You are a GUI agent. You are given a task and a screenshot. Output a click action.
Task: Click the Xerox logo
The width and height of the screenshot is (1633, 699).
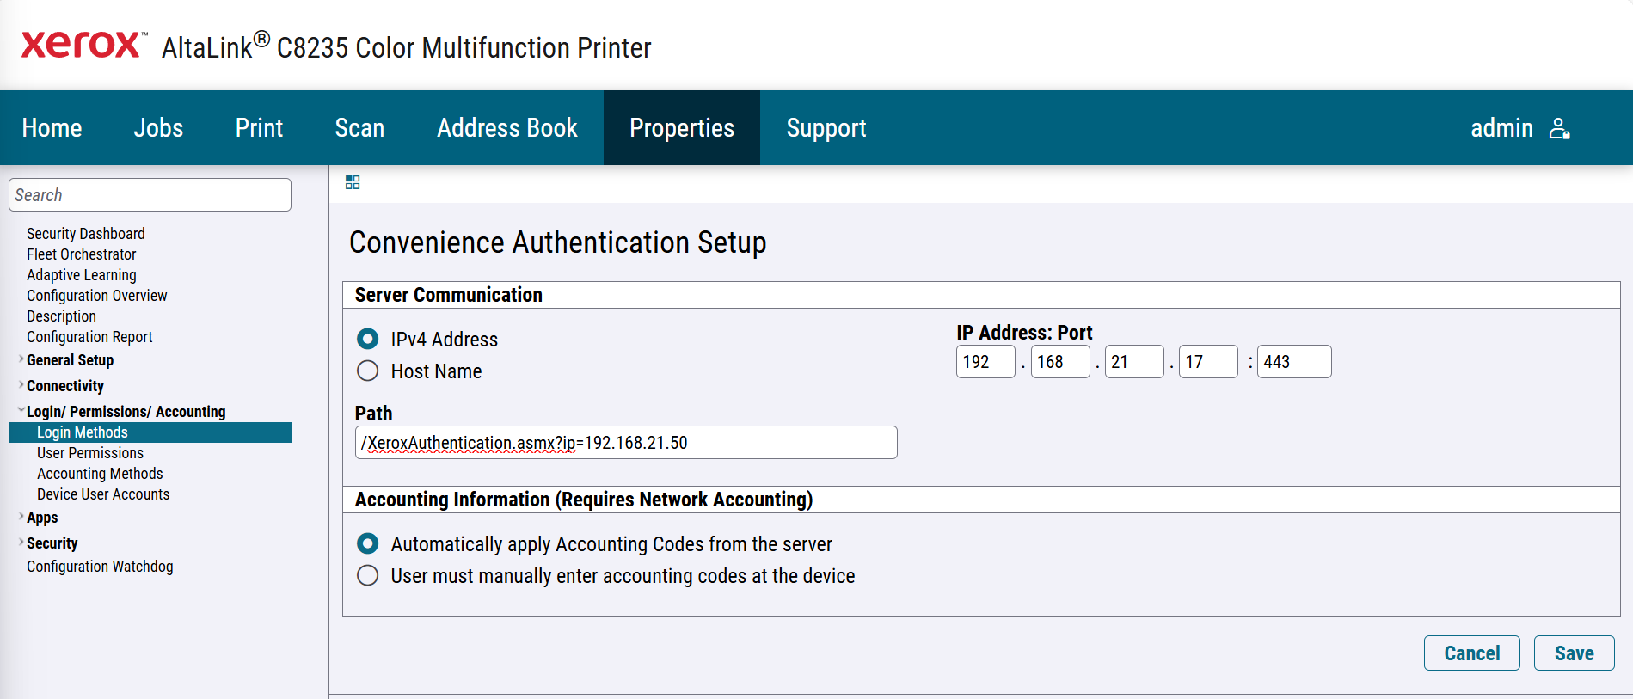(x=83, y=45)
